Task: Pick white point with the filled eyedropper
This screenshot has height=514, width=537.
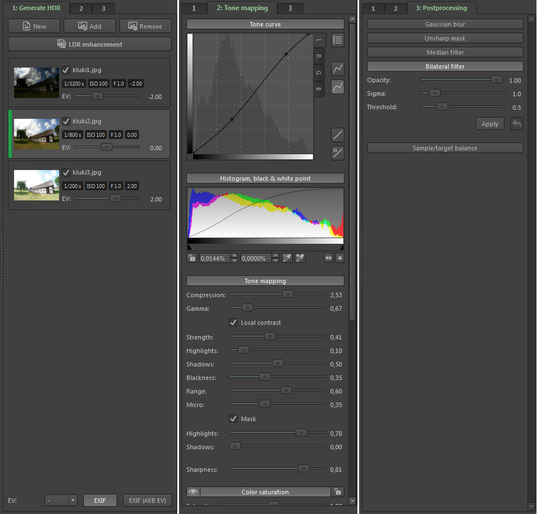Action: pyautogui.click(x=300, y=258)
